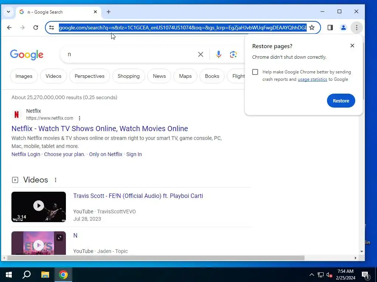The width and height of the screenshot is (377, 282).
Task: Open Netflix result options three-dot menu
Action: coord(80,118)
